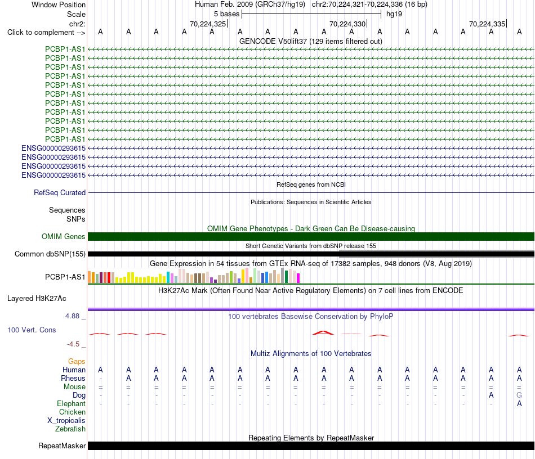This screenshot has width=535, height=459.
Task: Click the purple H3K27Ac signal line
Action: pyautogui.click(x=311, y=309)
